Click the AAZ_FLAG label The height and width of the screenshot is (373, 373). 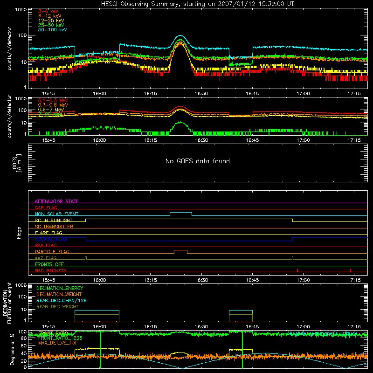(x=46, y=258)
